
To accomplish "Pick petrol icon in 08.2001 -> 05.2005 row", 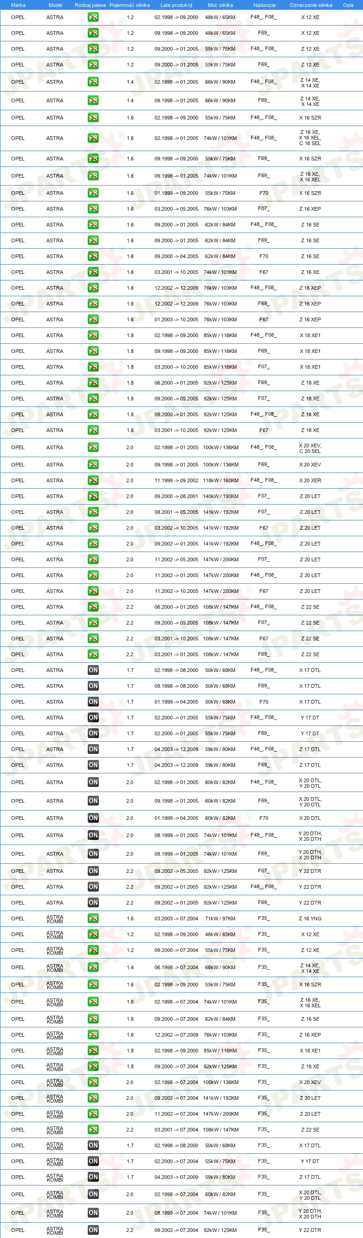I will coord(93,512).
